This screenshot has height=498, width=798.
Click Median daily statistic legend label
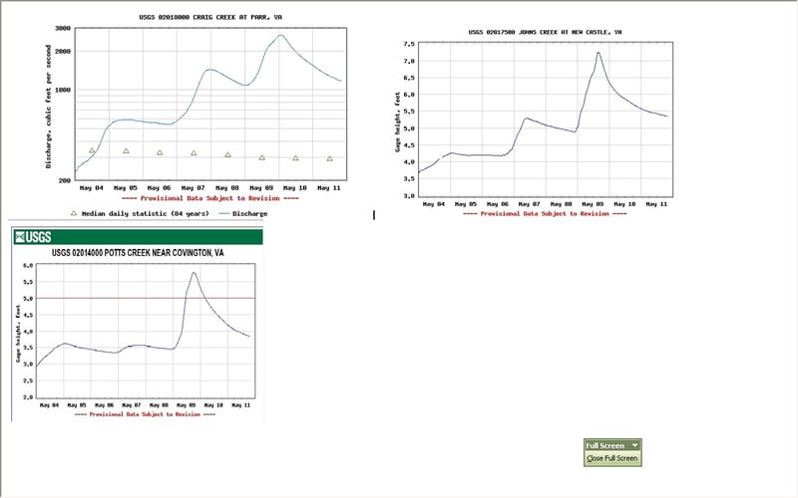pos(145,214)
